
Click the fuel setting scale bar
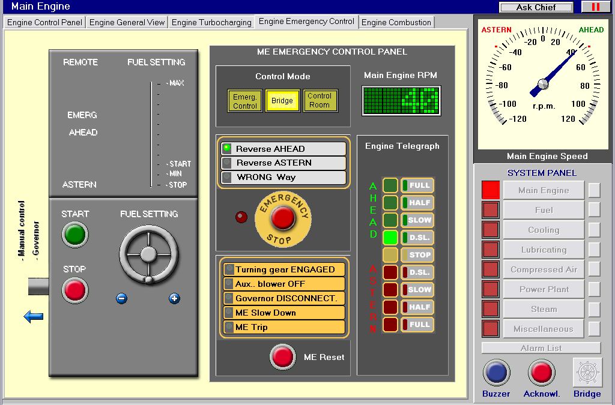coord(151,134)
